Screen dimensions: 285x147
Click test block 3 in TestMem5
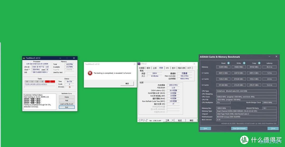[x=42, y=81]
